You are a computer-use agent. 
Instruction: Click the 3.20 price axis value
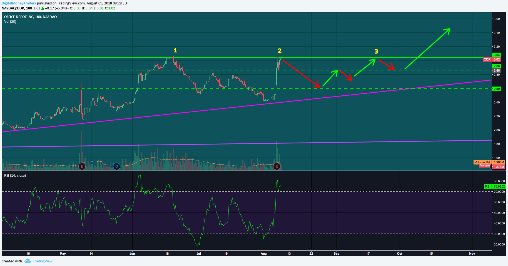click(x=497, y=47)
